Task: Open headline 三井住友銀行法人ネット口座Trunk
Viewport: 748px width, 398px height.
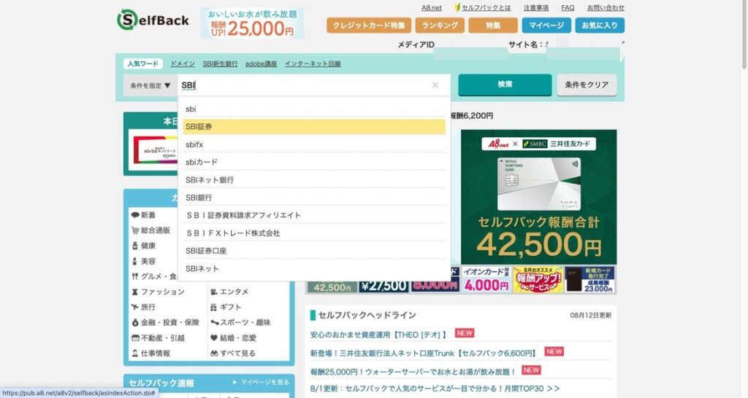Action: 423,354
